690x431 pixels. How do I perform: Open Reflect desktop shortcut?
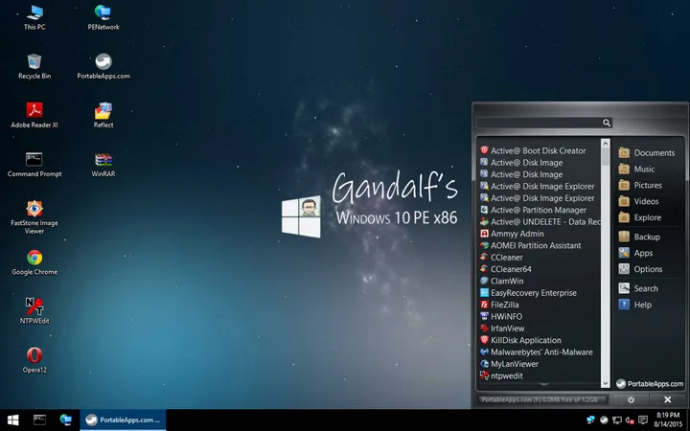point(103,115)
